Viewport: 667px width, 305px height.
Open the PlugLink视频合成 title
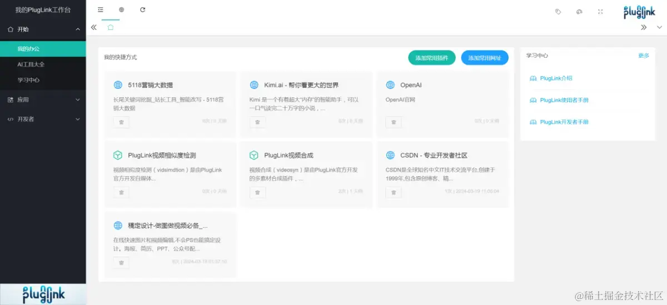(289, 156)
